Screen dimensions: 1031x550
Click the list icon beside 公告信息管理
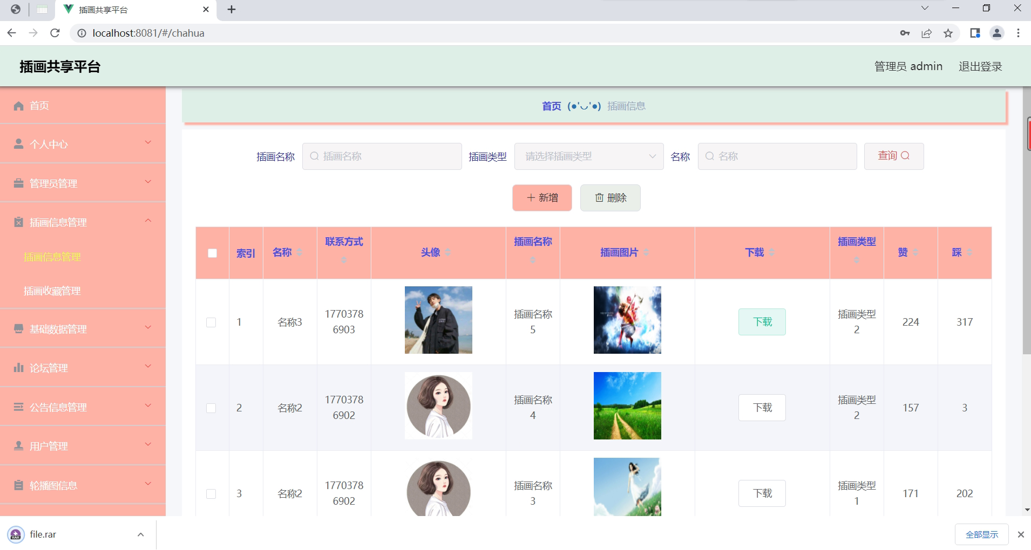click(18, 407)
